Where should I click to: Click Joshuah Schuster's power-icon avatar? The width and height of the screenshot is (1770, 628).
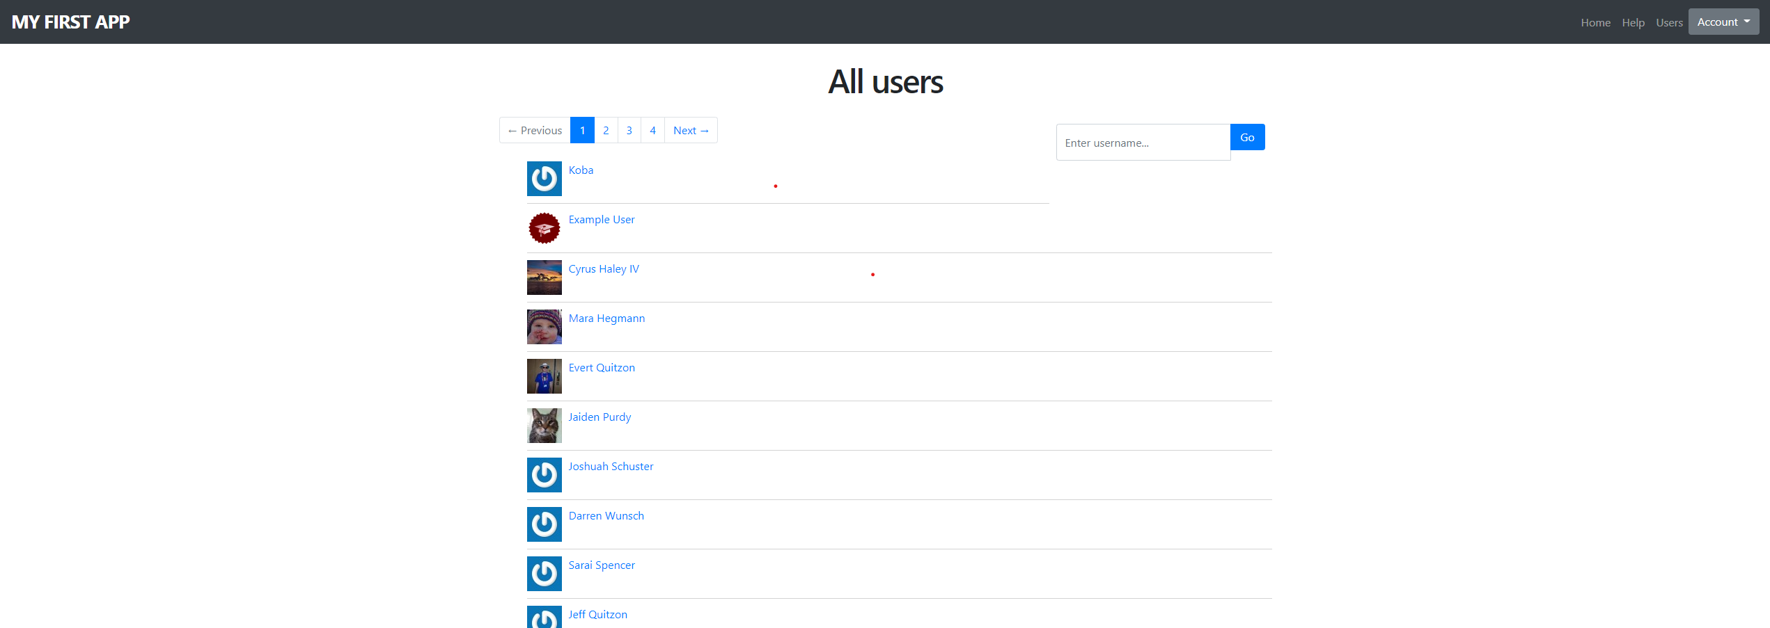(x=544, y=475)
